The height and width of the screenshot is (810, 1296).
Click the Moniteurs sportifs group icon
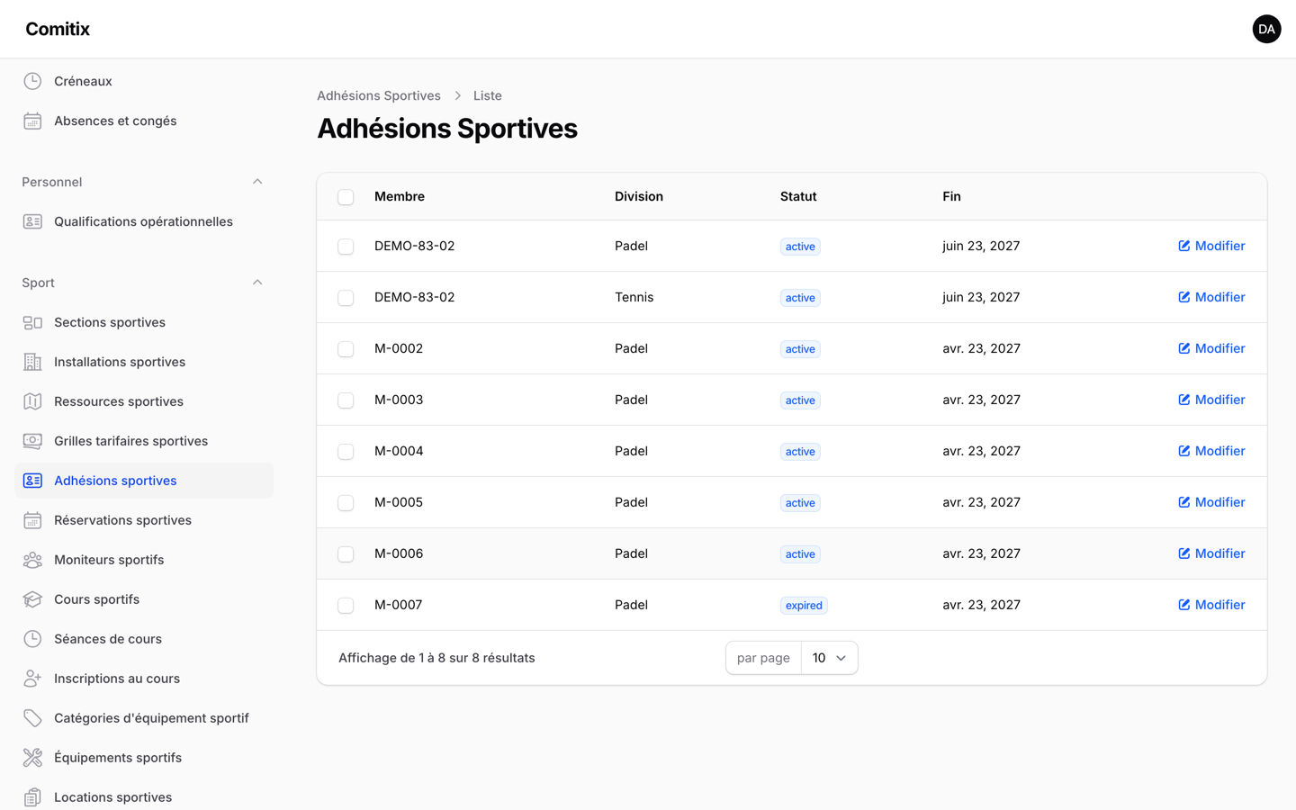tap(32, 560)
